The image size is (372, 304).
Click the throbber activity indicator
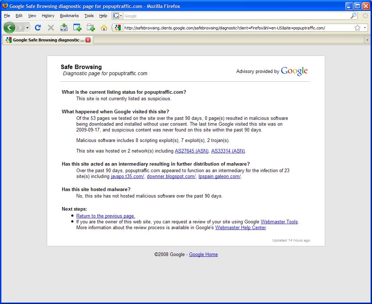[365, 16]
